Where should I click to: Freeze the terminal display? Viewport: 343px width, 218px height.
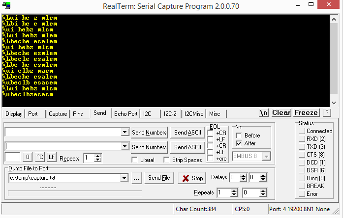coord(306,113)
